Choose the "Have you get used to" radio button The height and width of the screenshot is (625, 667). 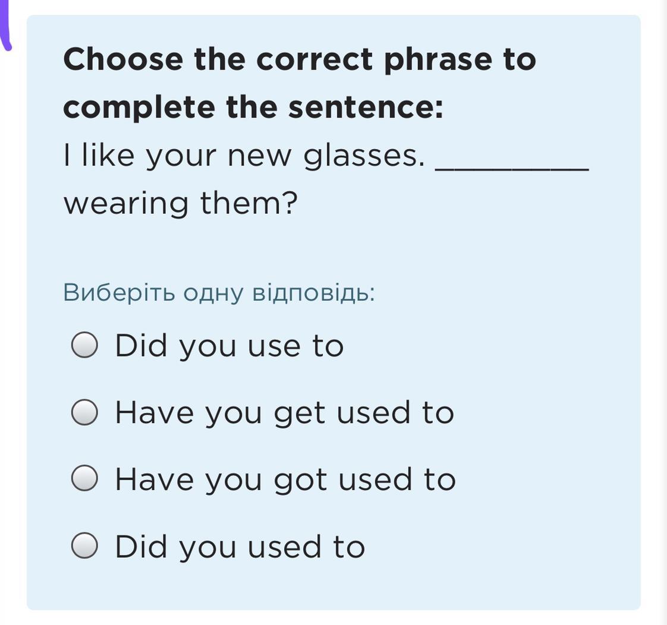[x=84, y=413]
